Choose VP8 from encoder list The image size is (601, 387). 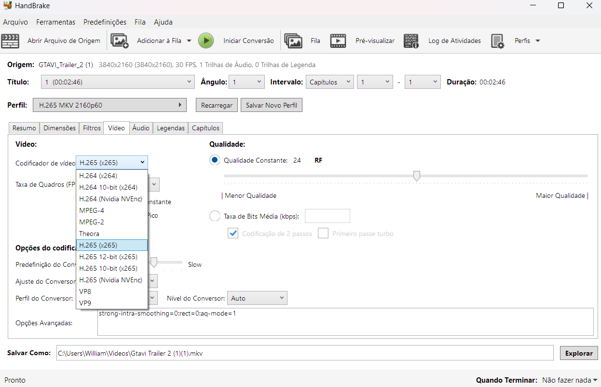[x=112, y=291]
